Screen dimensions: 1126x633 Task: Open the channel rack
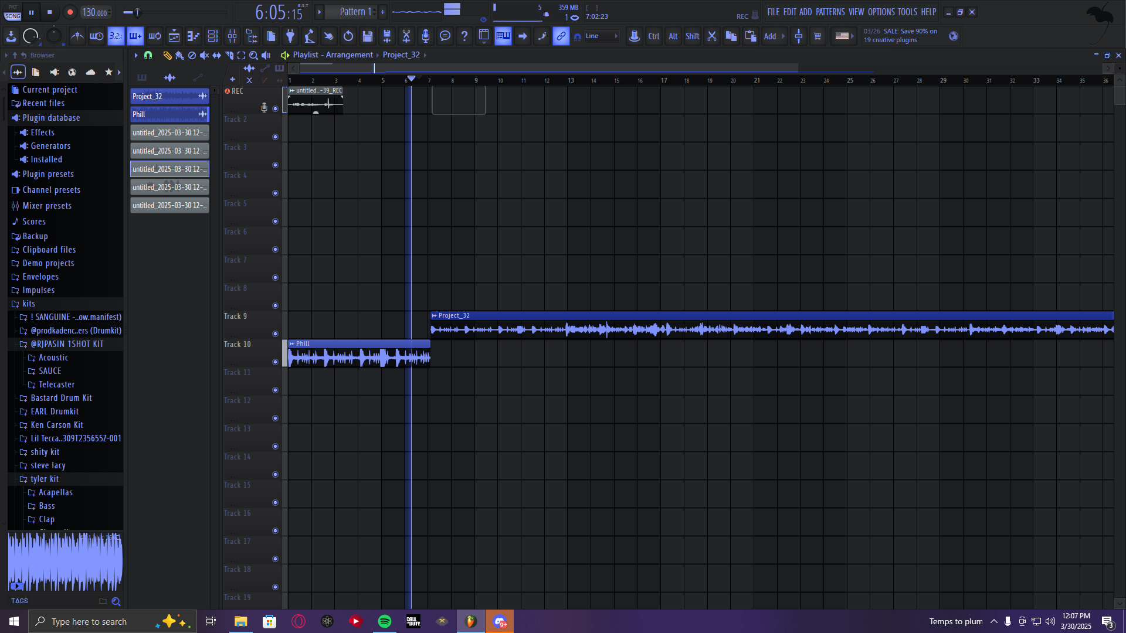click(x=213, y=36)
